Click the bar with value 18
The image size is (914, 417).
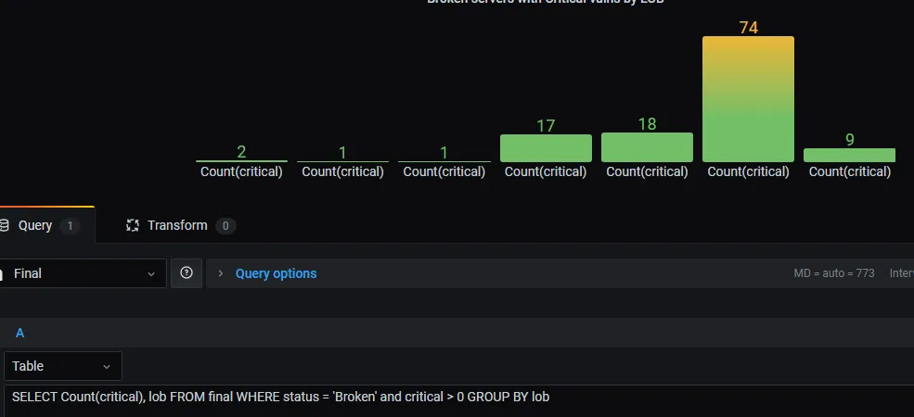[x=647, y=147]
